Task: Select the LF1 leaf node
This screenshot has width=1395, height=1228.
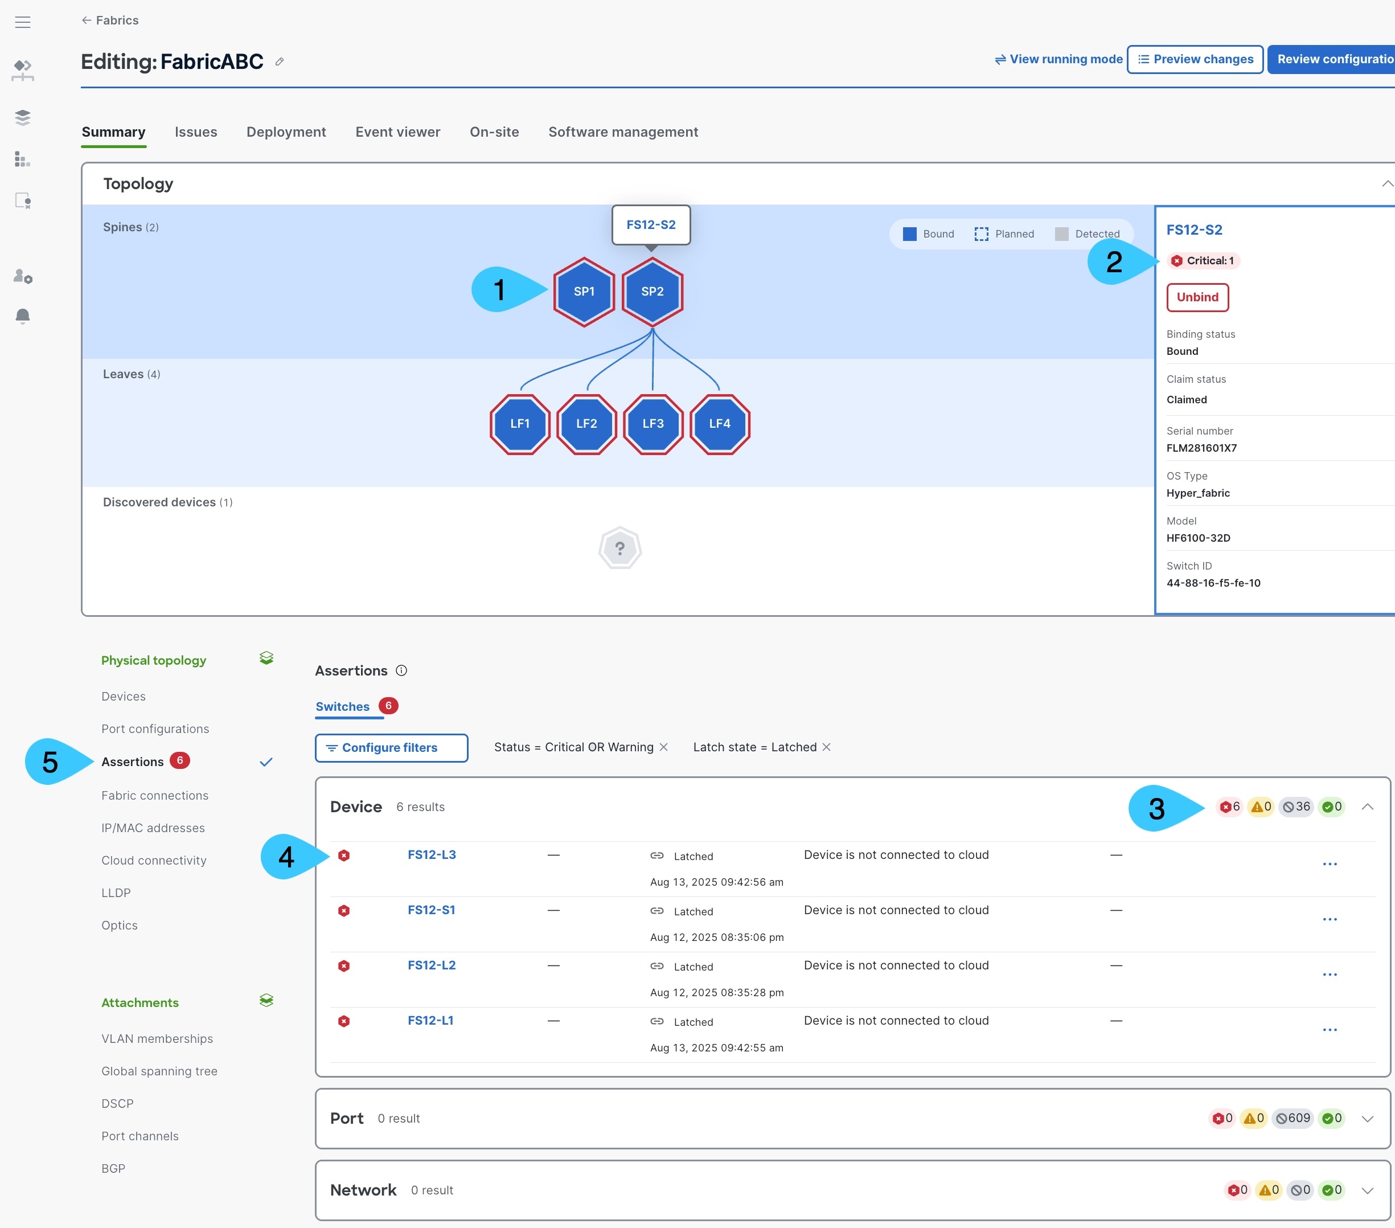Action: pos(519,424)
